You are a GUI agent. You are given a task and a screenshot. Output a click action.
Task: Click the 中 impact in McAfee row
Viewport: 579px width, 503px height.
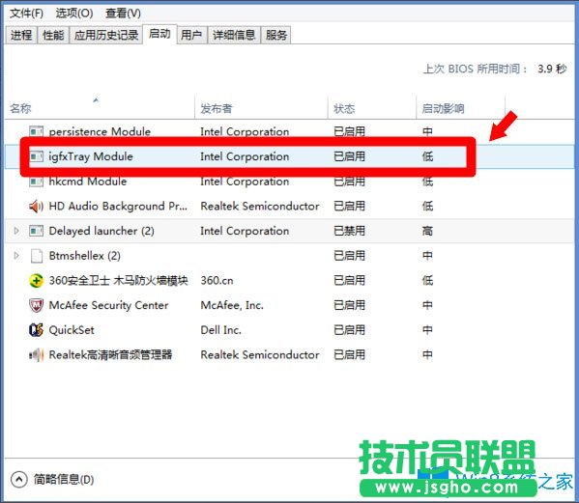click(427, 305)
